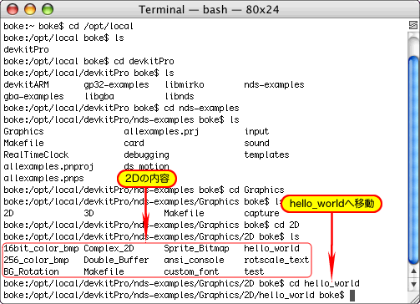Click the "custom_font" entry
The width and height of the screenshot is (420, 304).
tap(191, 272)
